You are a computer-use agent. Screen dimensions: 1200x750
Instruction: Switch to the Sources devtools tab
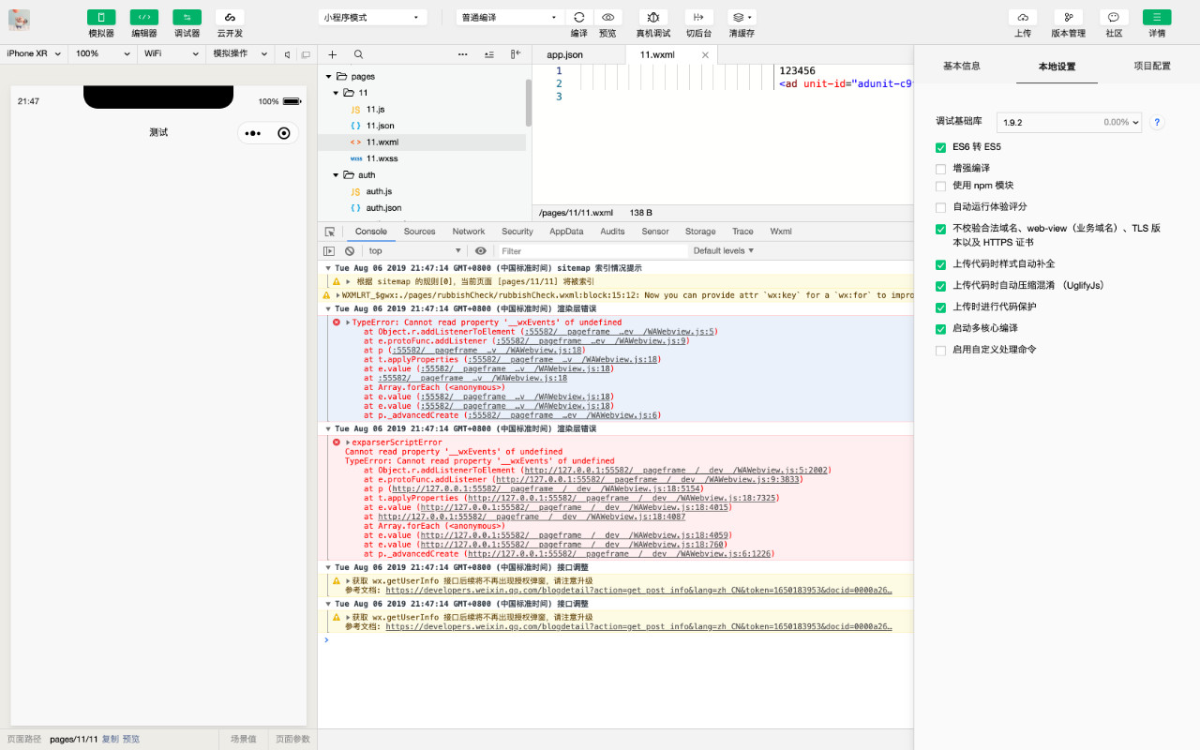pyautogui.click(x=419, y=232)
